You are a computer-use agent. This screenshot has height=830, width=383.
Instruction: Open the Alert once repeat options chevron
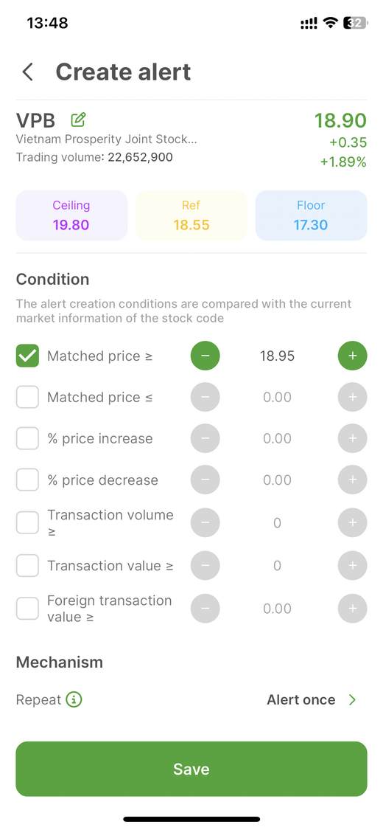pyautogui.click(x=352, y=700)
